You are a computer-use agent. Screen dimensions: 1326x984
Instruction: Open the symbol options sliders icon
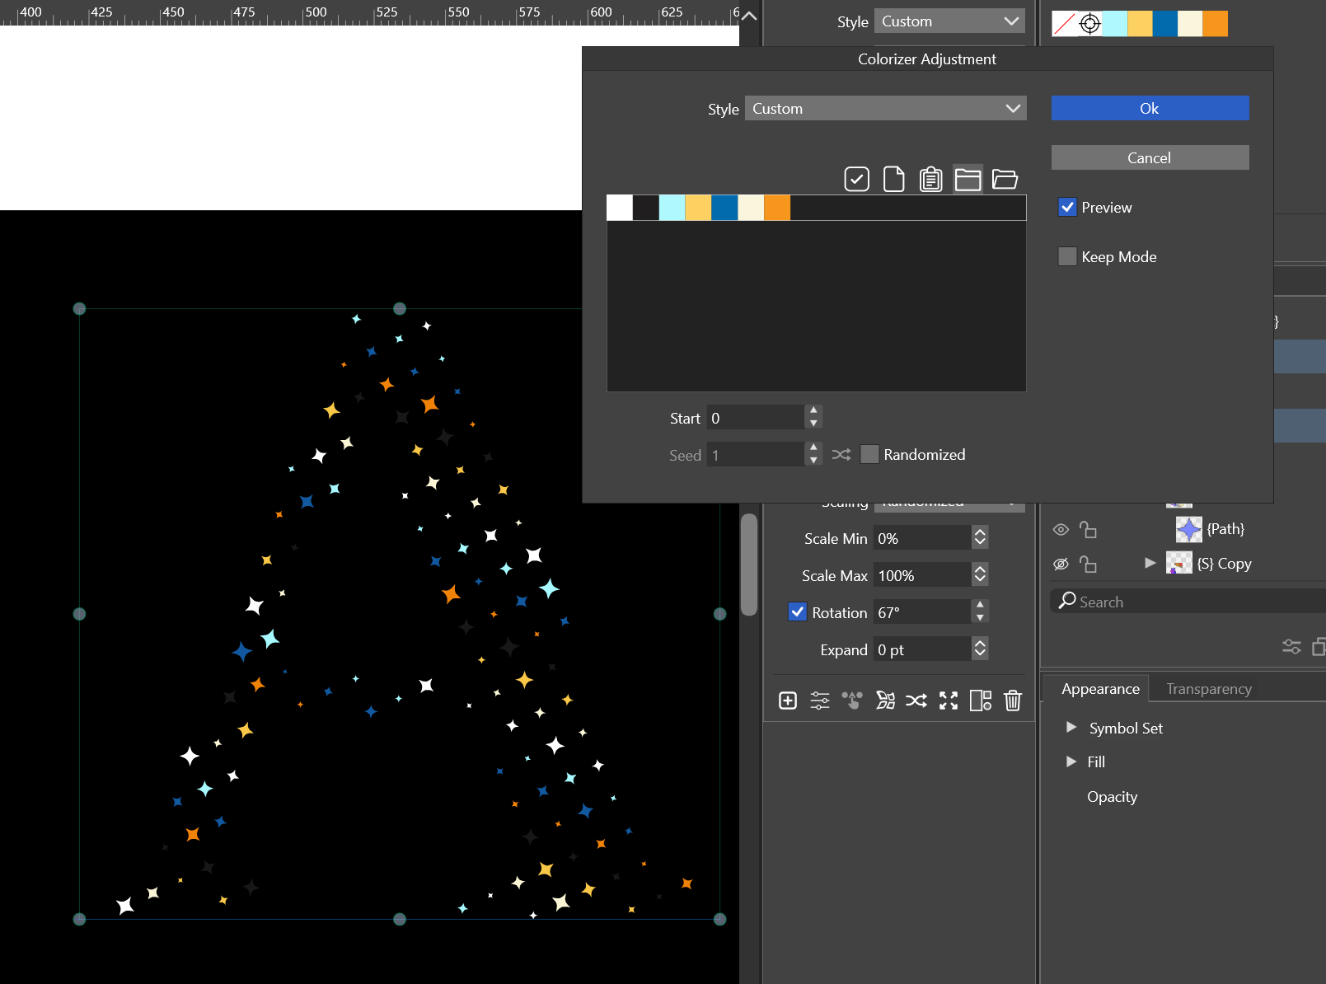820,701
